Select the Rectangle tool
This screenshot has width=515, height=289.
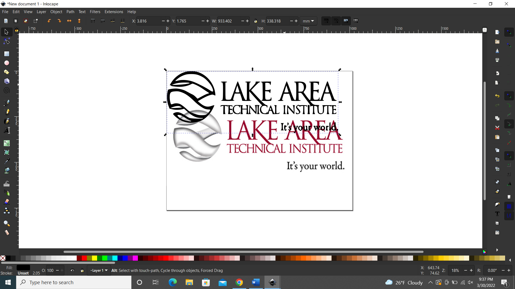click(6, 54)
